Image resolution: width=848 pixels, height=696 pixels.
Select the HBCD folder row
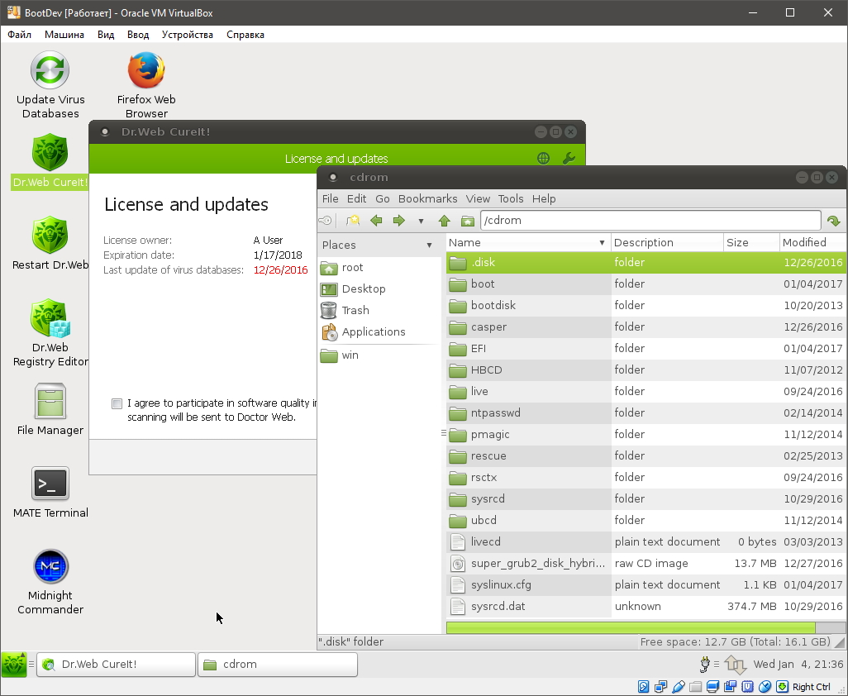646,369
